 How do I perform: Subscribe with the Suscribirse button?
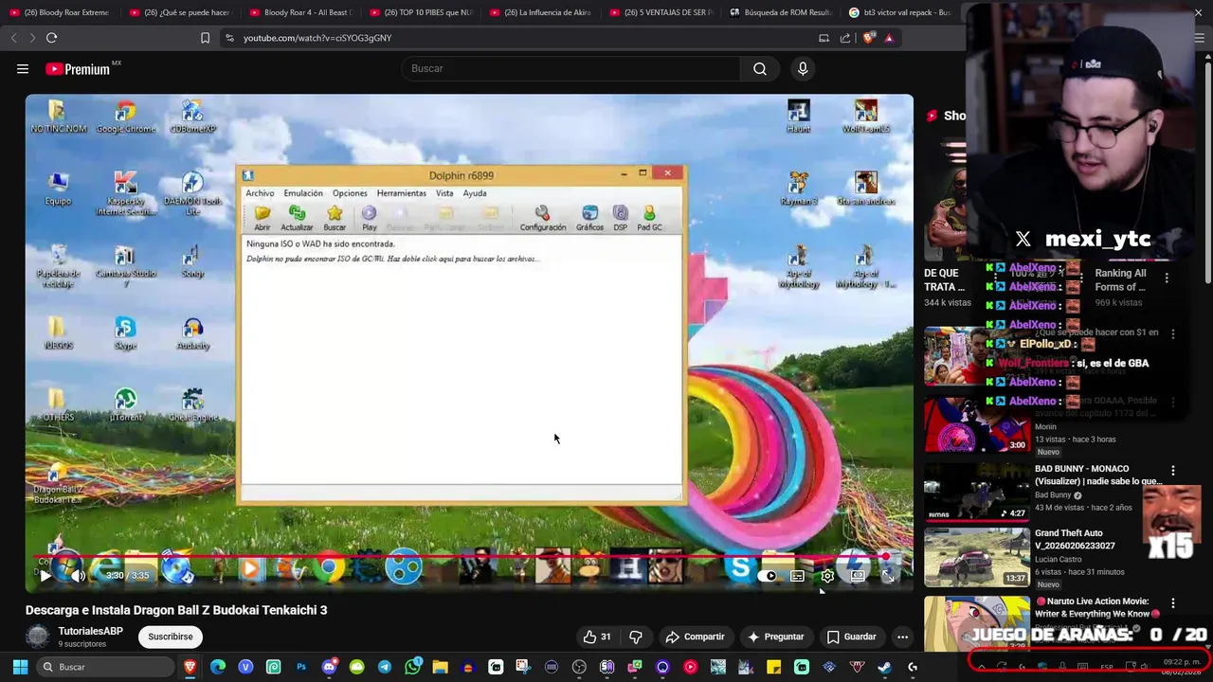coord(171,637)
